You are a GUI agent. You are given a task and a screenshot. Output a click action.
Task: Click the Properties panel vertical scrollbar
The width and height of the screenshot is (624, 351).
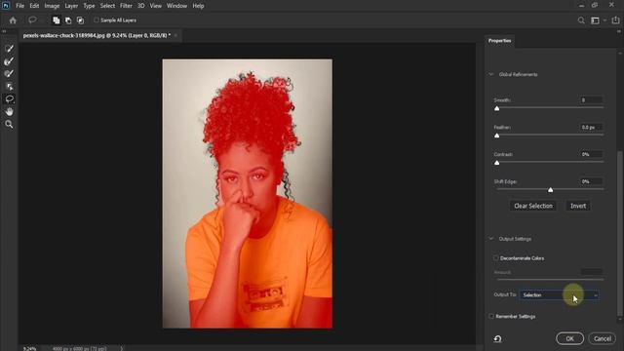coord(620,235)
